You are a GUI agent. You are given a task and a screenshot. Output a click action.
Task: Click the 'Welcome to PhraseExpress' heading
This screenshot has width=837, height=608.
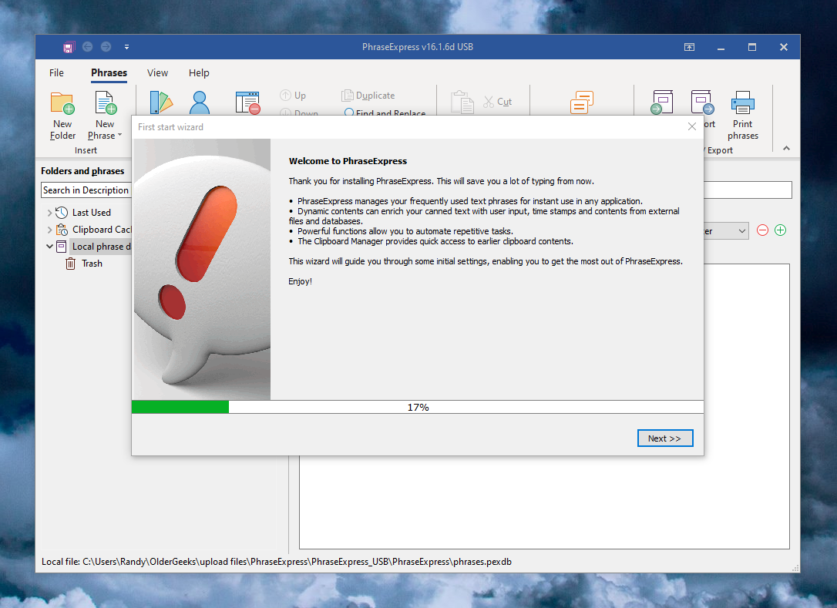[x=348, y=161]
